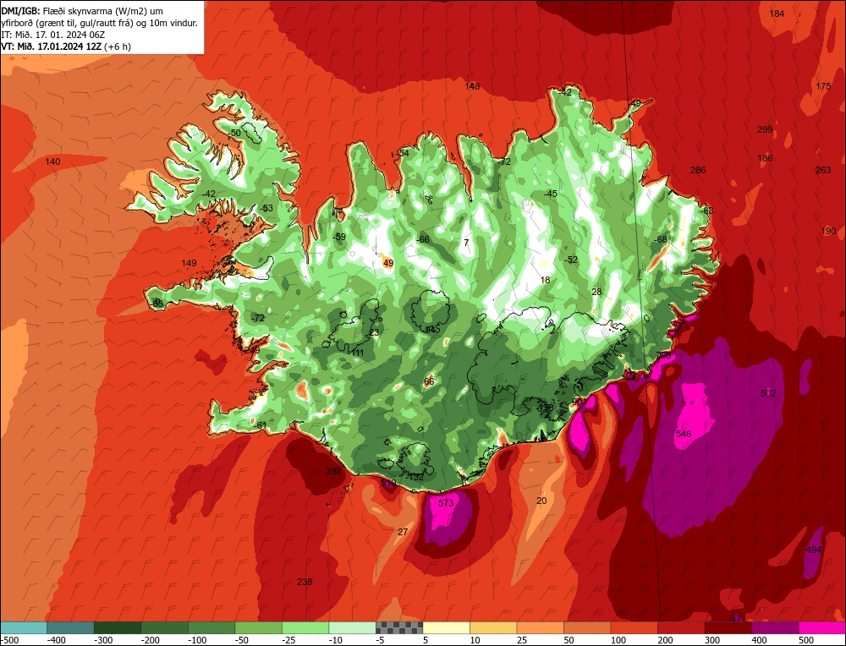Pick the legend swatch between 100 and 200

tap(634, 627)
